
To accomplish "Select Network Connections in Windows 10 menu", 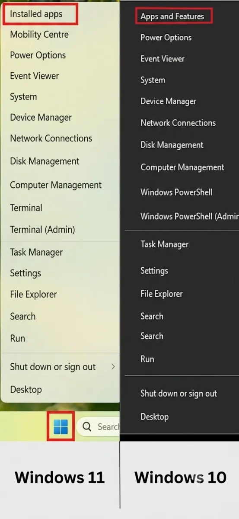I will [x=178, y=123].
